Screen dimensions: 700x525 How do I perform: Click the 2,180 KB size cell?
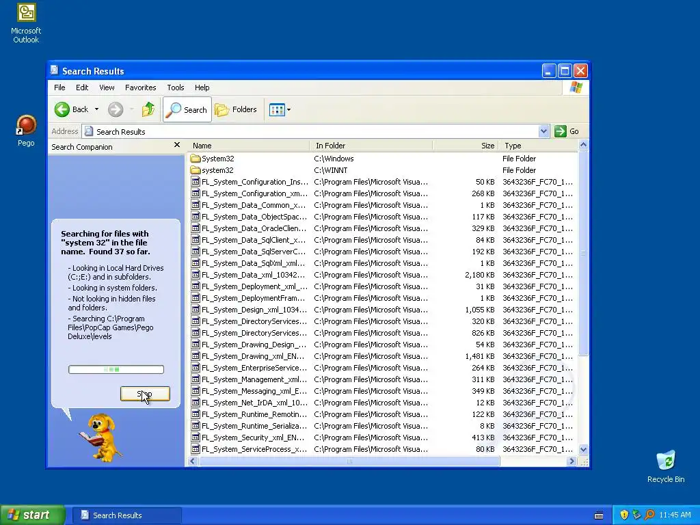pos(479,275)
